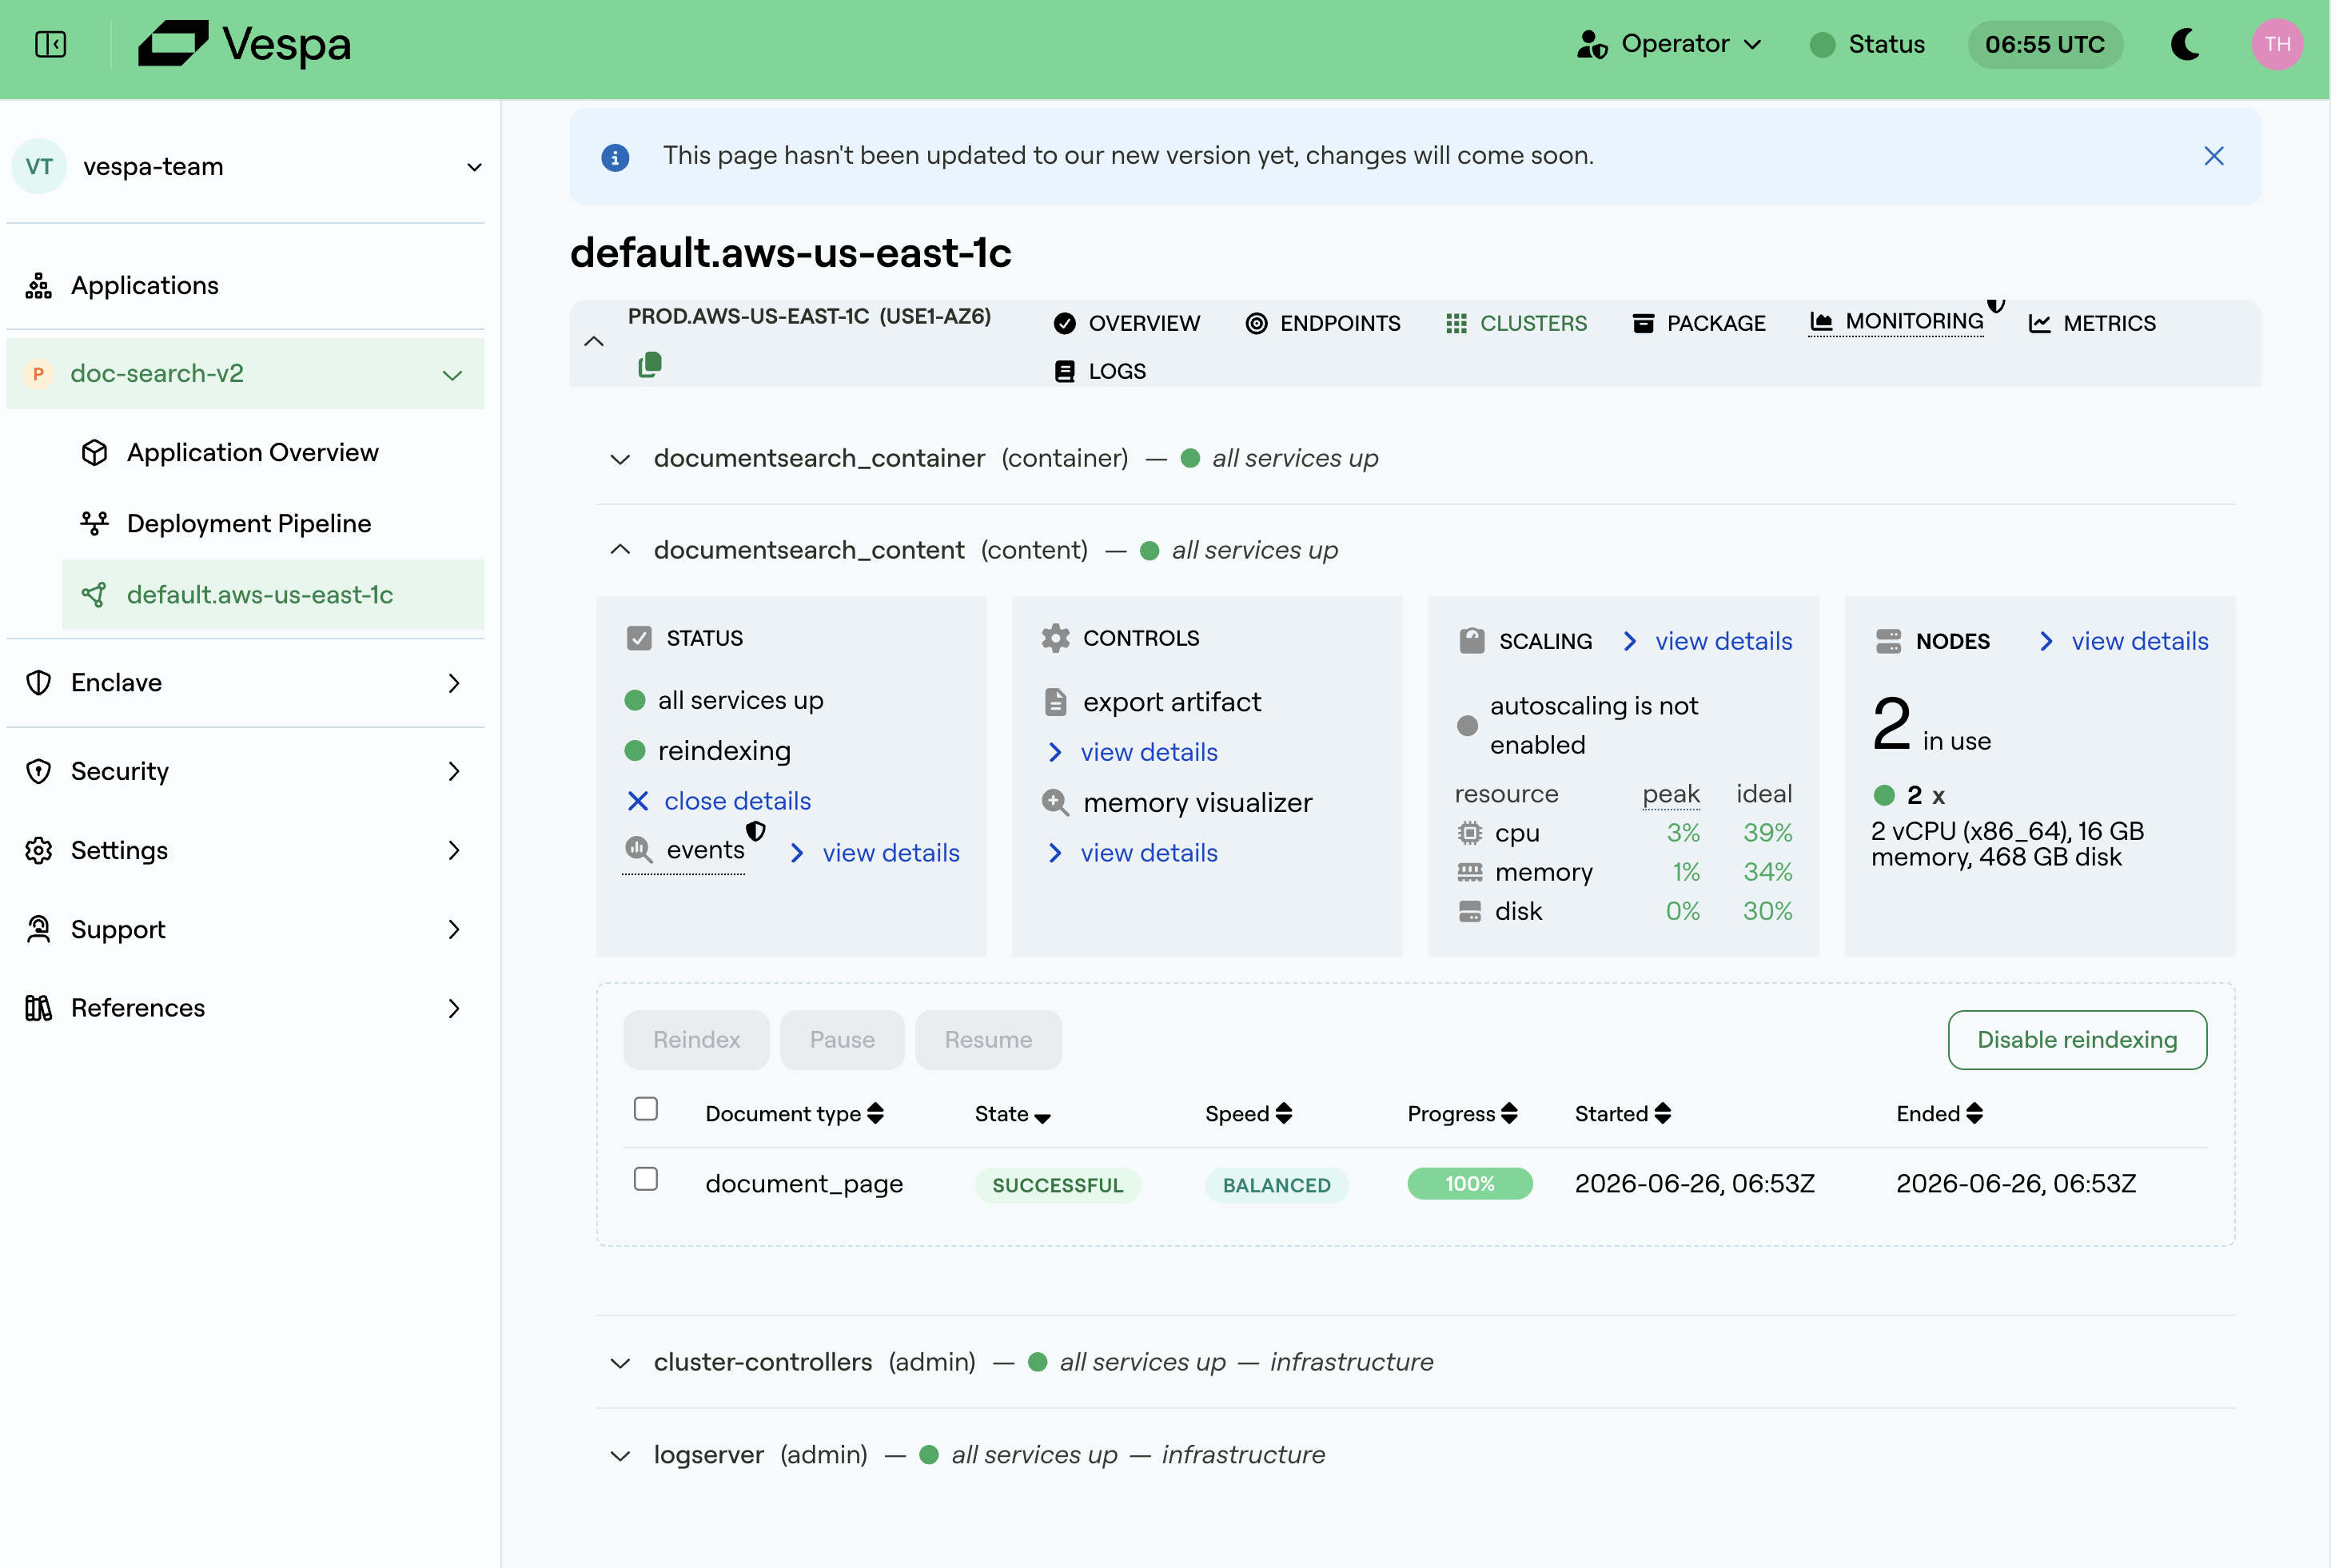Click the Application Overview cube icon

(94, 453)
